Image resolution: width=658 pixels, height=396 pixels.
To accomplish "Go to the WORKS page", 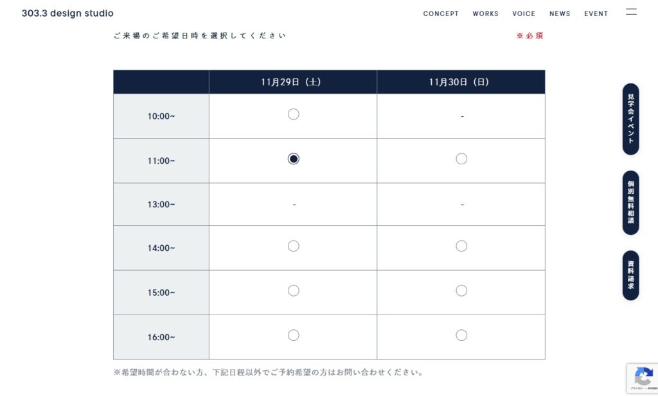I will [485, 13].
